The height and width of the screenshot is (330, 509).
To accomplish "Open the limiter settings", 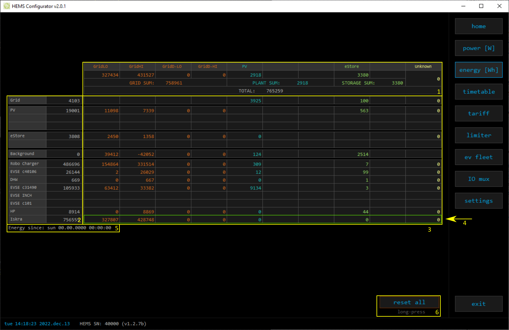I will tap(478, 135).
